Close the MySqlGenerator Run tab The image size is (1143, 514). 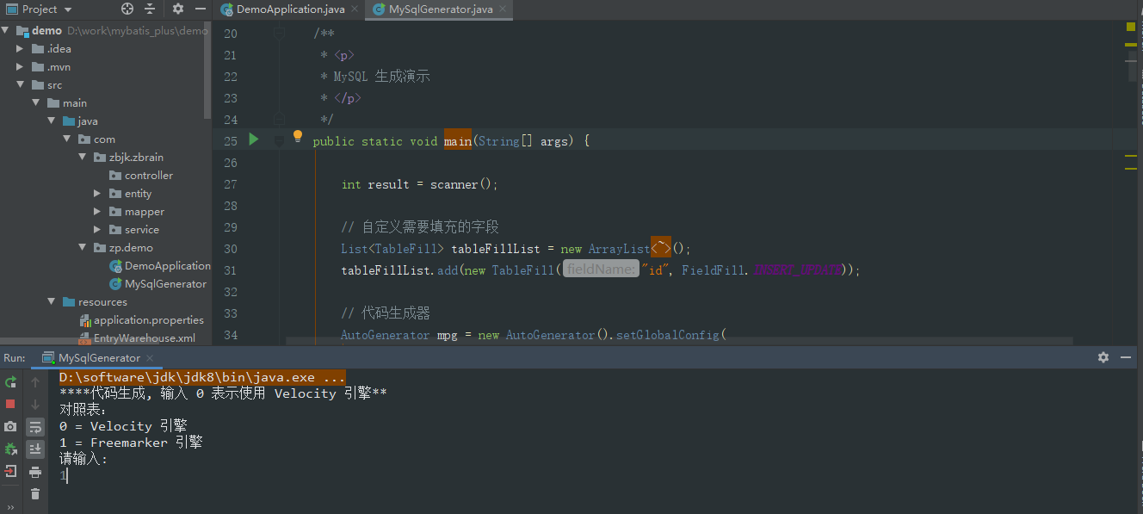(x=150, y=357)
